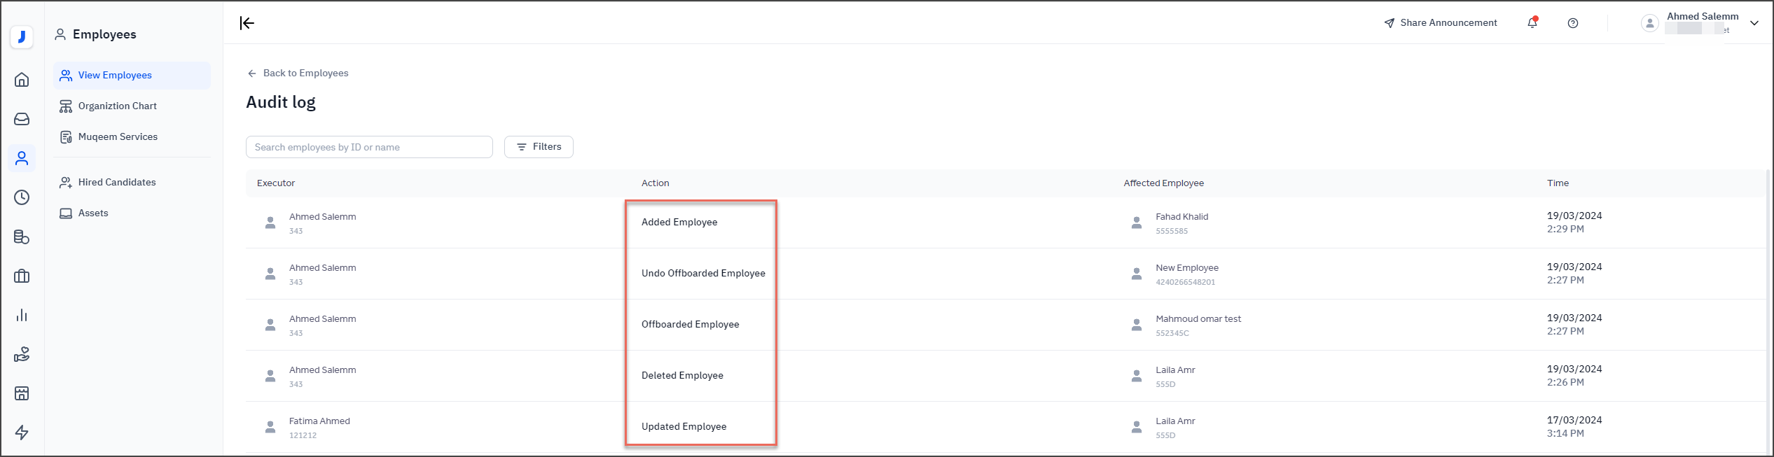
Task: Open Organiztion Chart menu item
Action: 117,106
